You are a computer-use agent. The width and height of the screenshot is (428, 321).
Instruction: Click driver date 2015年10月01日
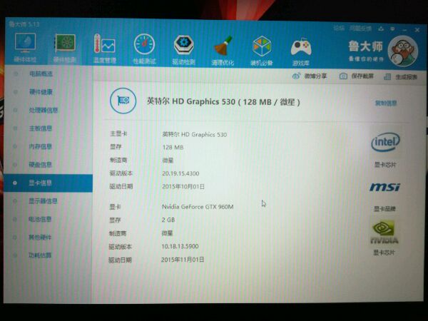click(183, 187)
